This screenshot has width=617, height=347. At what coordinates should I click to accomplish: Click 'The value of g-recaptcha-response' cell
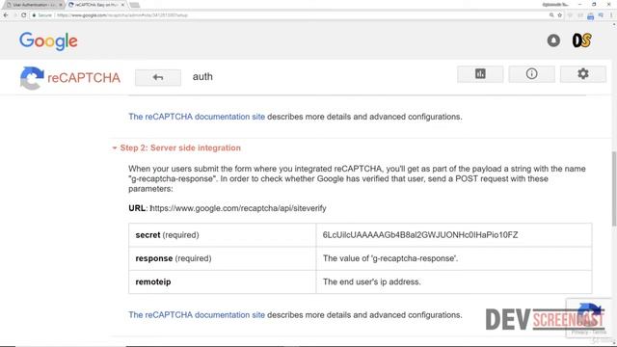click(x=454, y=258)
